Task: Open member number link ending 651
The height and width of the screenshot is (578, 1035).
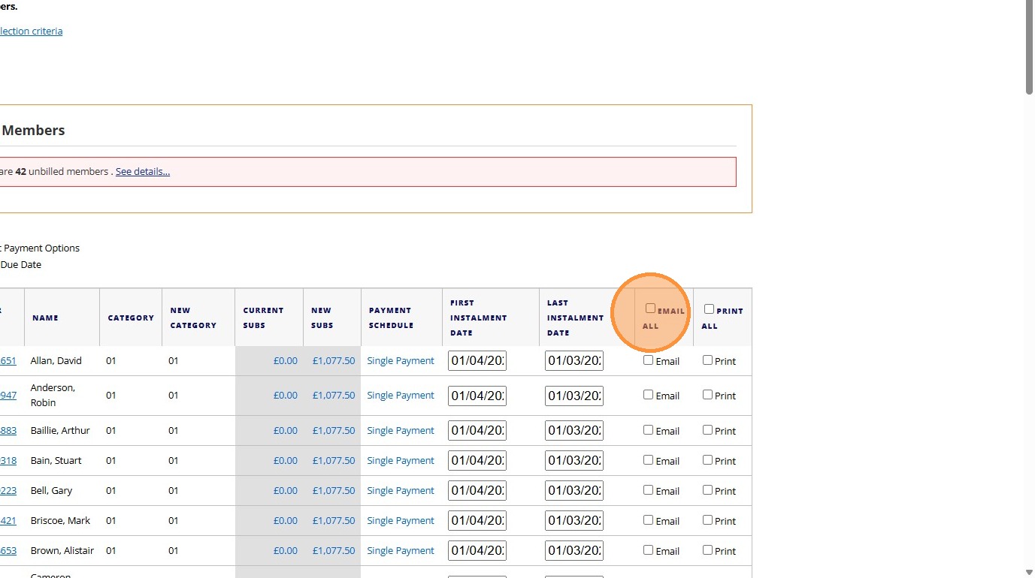Action: point(8,360)
